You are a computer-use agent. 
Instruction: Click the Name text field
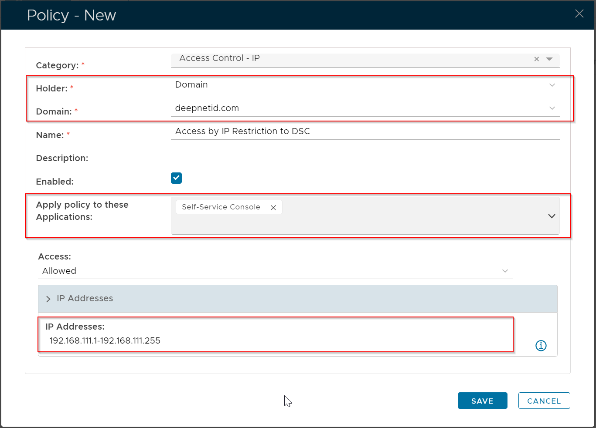pyautogui.click(x=364, y=131)
